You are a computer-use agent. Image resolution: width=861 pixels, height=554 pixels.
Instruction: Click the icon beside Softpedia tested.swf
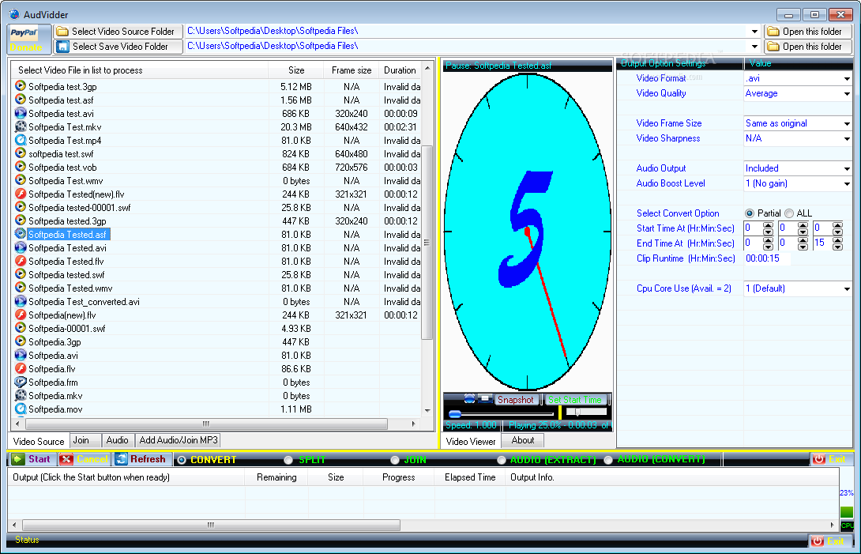(21, 274)
